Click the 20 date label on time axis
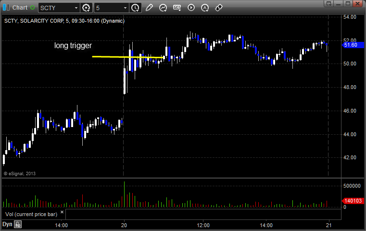 (x=124, y=225)
